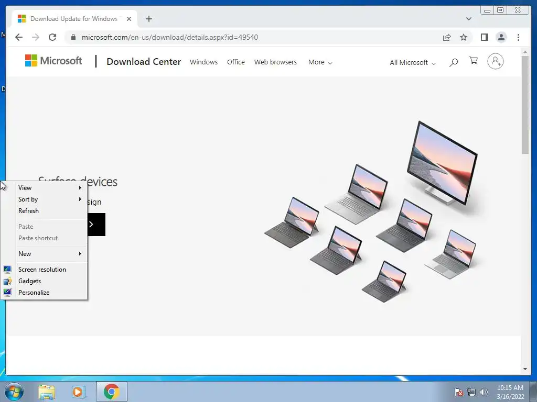Image resolution: width=537 pixels, height=402 pixels.
Task: Open the Office navigation link
Action: [236, 62]
